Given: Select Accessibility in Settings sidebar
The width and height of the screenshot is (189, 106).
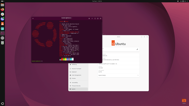Looking at the screenshot, I should click(78, 82).
